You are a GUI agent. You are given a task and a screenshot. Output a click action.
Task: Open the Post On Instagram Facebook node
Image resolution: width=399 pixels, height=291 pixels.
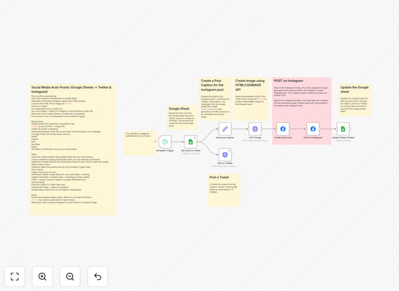(x=313, y=129)
